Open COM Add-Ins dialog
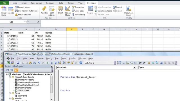The width and height of the screenshot is (180, 101). (x=52, y=11)
